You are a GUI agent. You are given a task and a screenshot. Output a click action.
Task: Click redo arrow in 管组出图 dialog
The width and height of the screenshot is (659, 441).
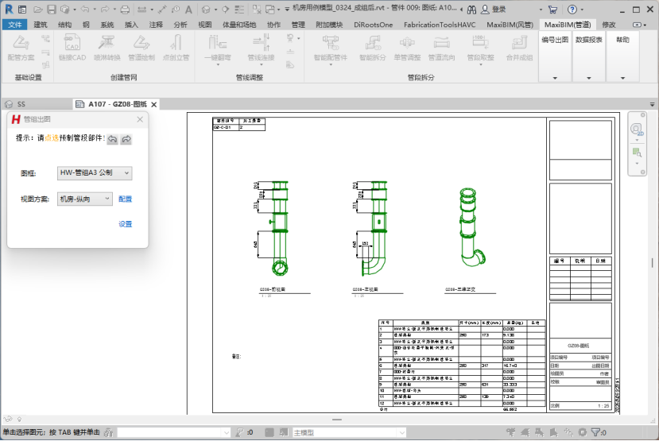[126, 139]
